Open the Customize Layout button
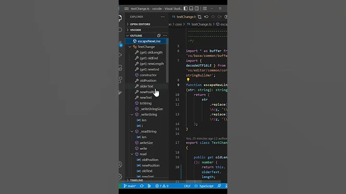Screen dimensions: 346x194 (x=205, y=8)
